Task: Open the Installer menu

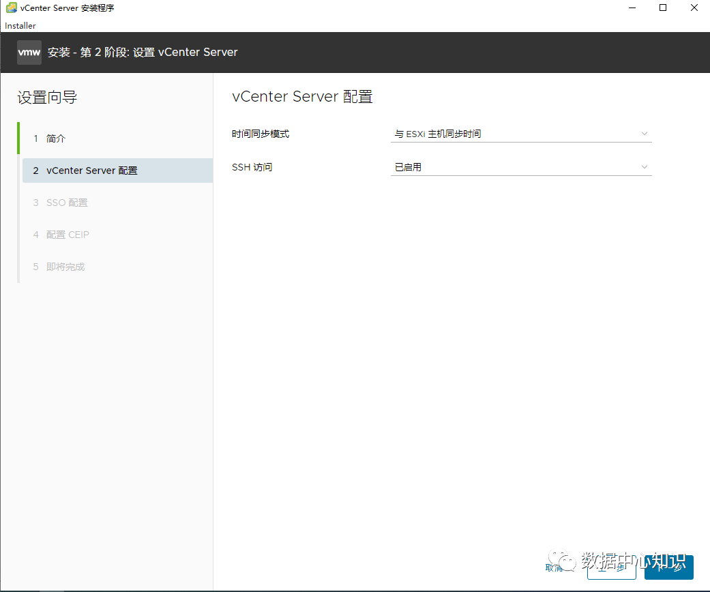Action: (x=20, y=26)
